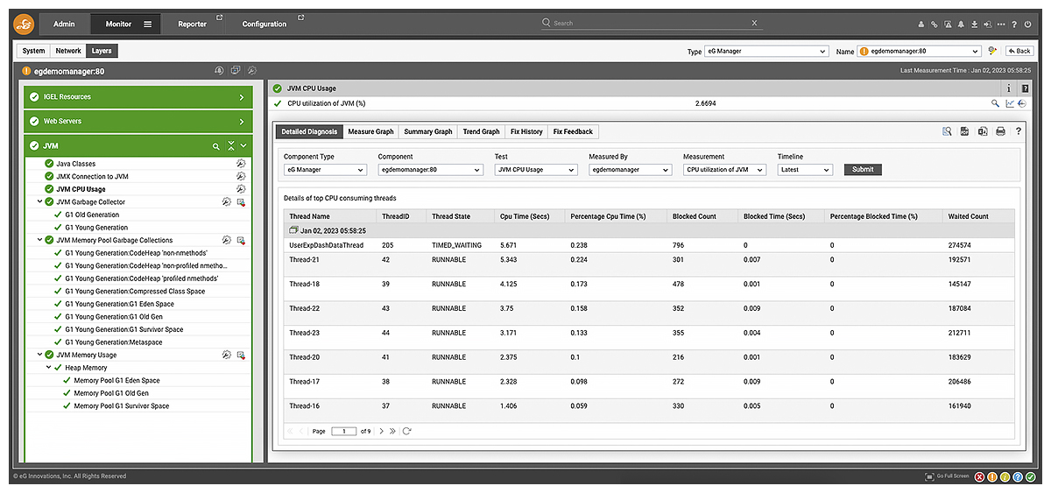The image size is (1051, 493).
Task: Click the search icon in the JVM layer header
Action: pos(216,146)
